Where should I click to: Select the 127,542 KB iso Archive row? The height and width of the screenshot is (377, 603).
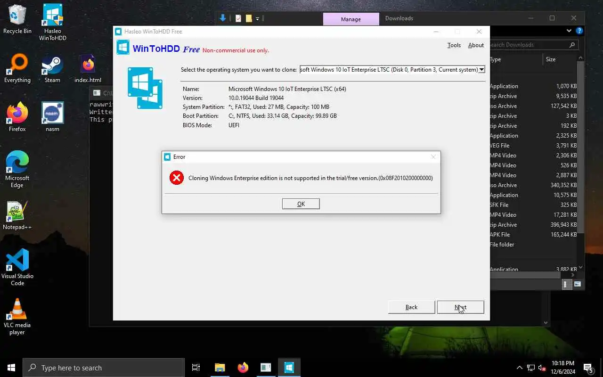click(533, 106)
